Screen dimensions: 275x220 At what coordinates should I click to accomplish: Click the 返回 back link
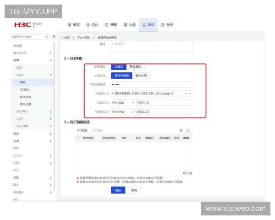click(65, 38)
